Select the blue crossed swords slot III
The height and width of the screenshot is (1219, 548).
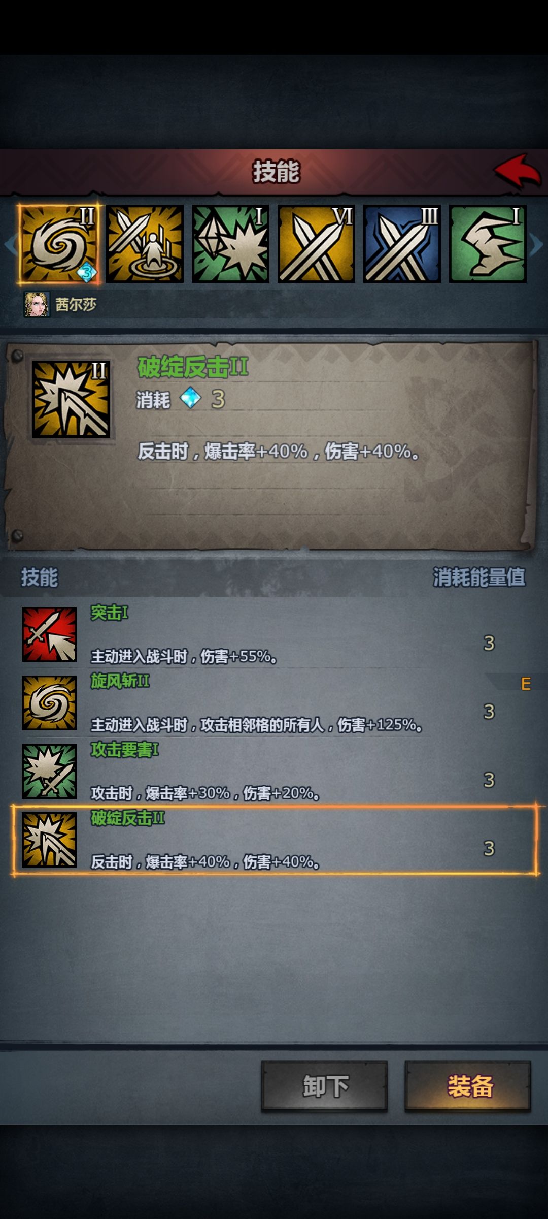tap(402, 244)
